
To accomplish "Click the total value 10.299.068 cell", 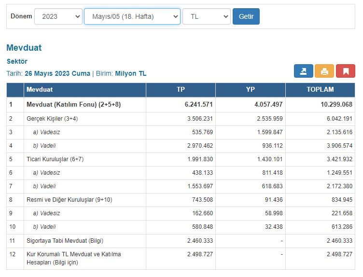I will point(320,105).
